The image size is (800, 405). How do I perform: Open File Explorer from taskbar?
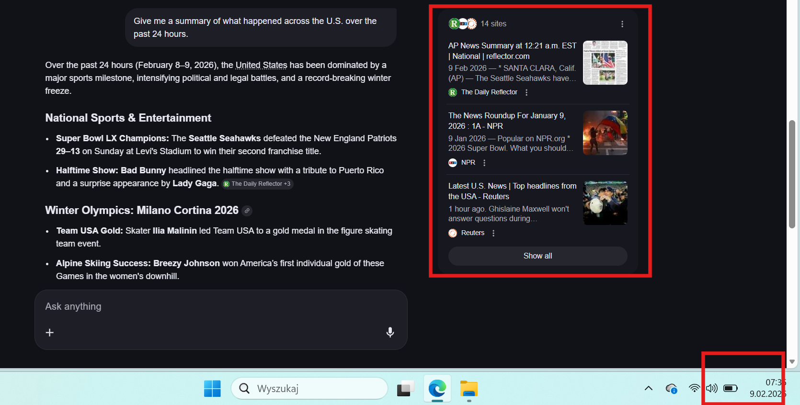click(469, 388)
